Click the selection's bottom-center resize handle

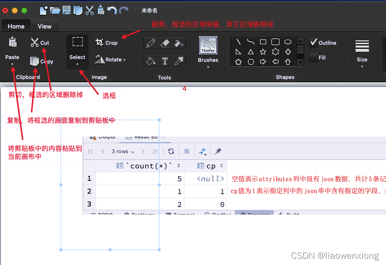(110, 250)
